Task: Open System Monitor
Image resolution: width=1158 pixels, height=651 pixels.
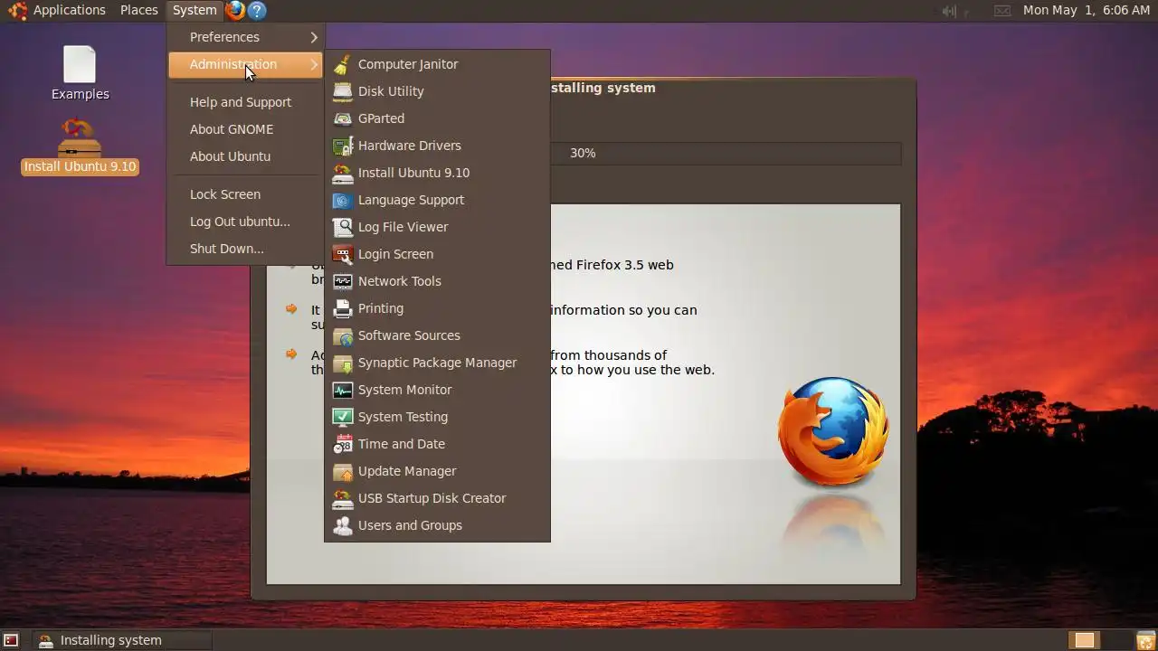Action: (437, 390)
